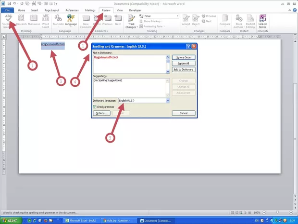The width and height of the screenshot is (298, 224).
Task: Click the tab selector at ruler corner
Action: point(4,37)
